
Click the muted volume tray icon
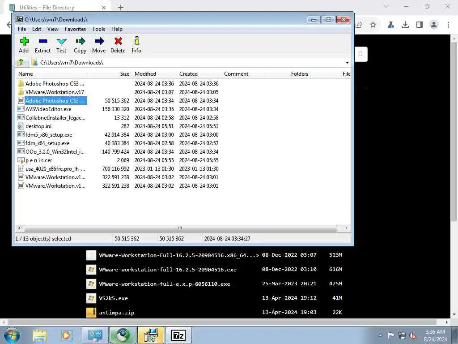413,335
